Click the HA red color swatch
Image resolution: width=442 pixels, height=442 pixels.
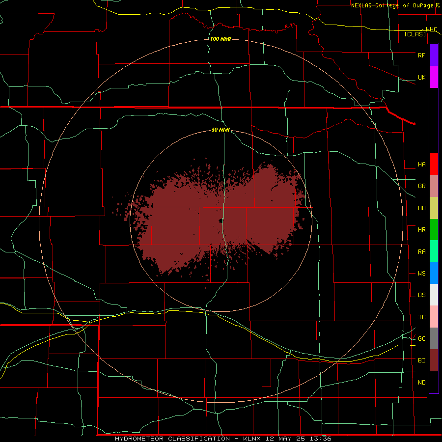click(x=434, y=164)
